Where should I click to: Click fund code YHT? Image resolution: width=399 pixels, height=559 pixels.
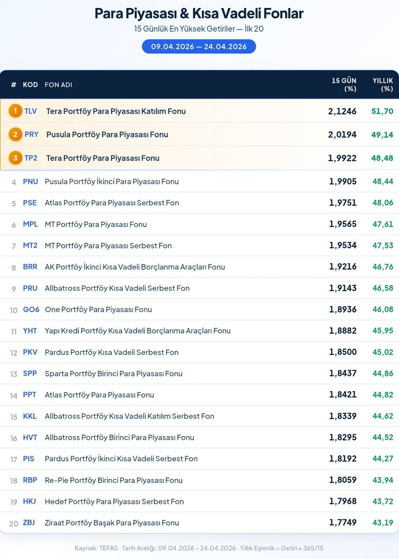30,331
